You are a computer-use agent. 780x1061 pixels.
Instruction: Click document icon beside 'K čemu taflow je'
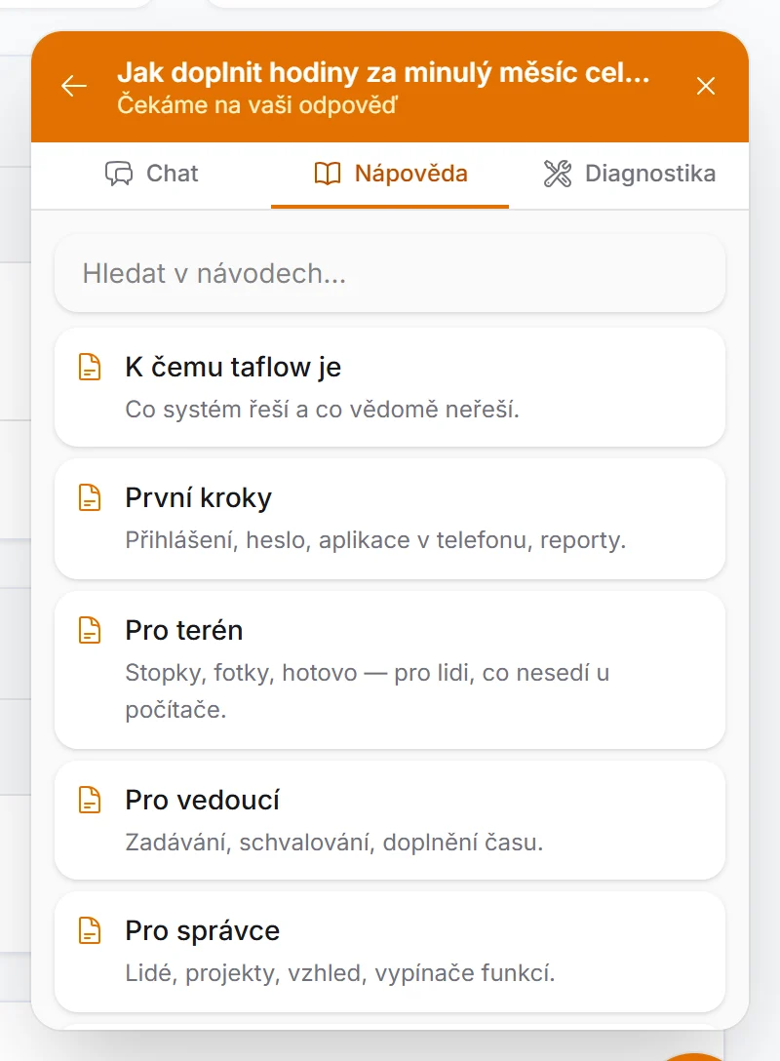(x=90, y=367)
